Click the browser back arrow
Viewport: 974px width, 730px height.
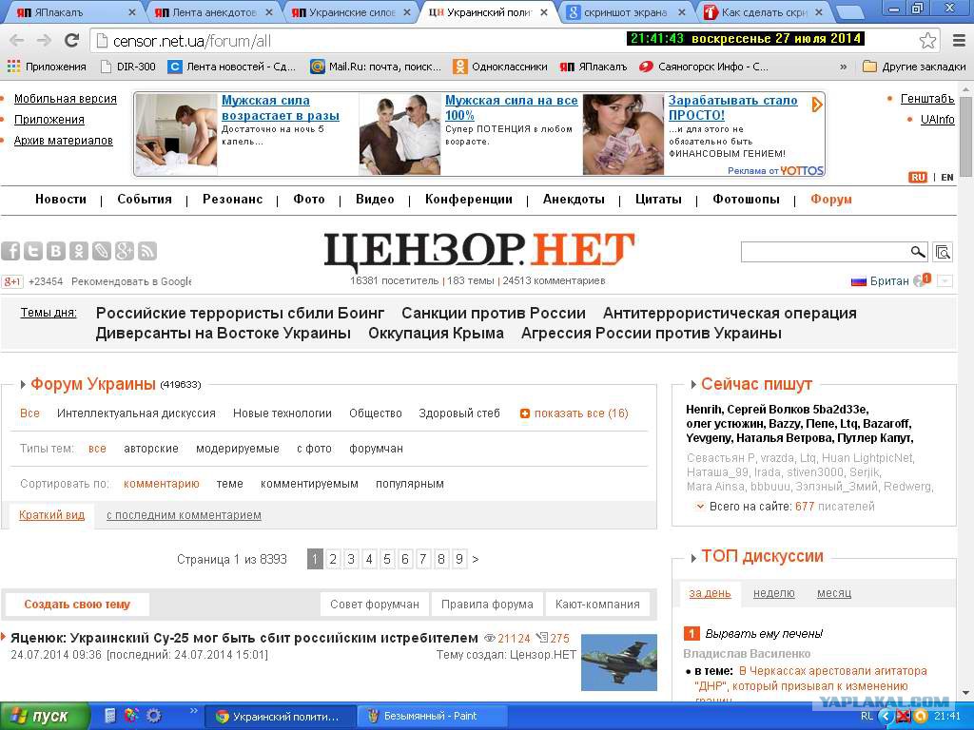coord(17,41)
